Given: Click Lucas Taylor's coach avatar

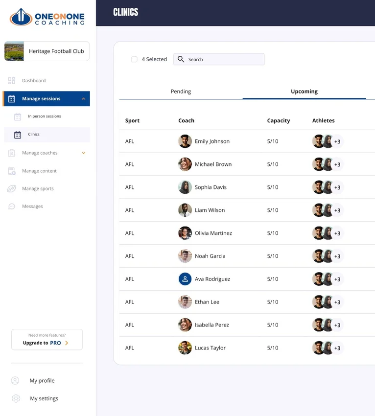Looking at the screenshot, I should [x=185, y=348].
